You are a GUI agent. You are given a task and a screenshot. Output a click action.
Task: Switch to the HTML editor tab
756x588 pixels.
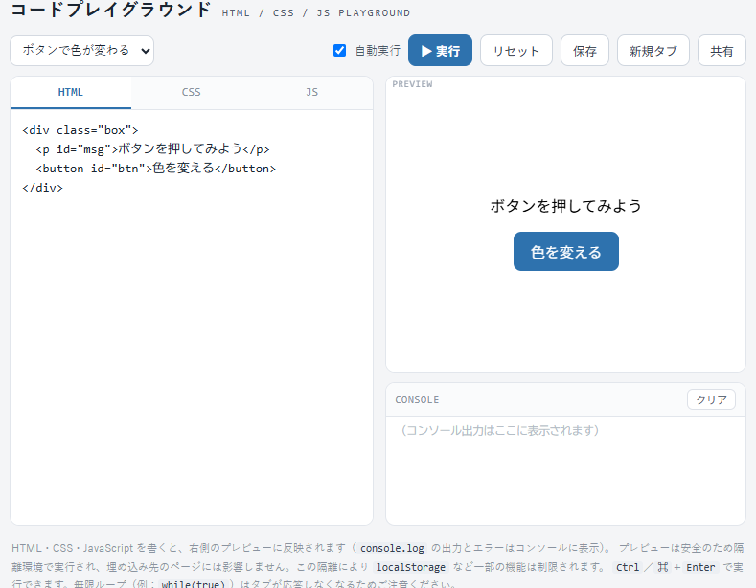pos(70,93)
